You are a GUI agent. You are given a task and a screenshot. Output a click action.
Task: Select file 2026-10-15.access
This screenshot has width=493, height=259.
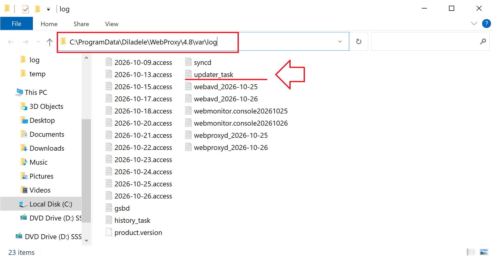pyautogui.click(x=139, y=87)
